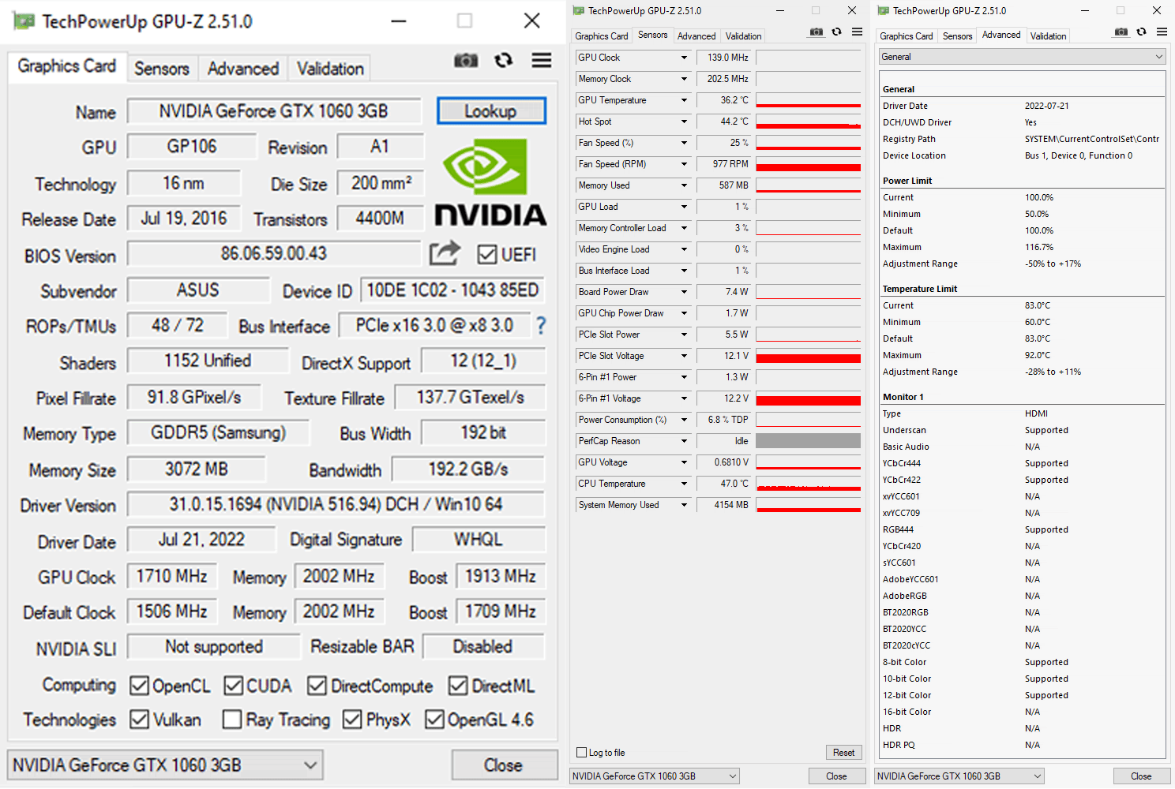Expand the PerfCap Reason sensor dropdown

point(684,441)
